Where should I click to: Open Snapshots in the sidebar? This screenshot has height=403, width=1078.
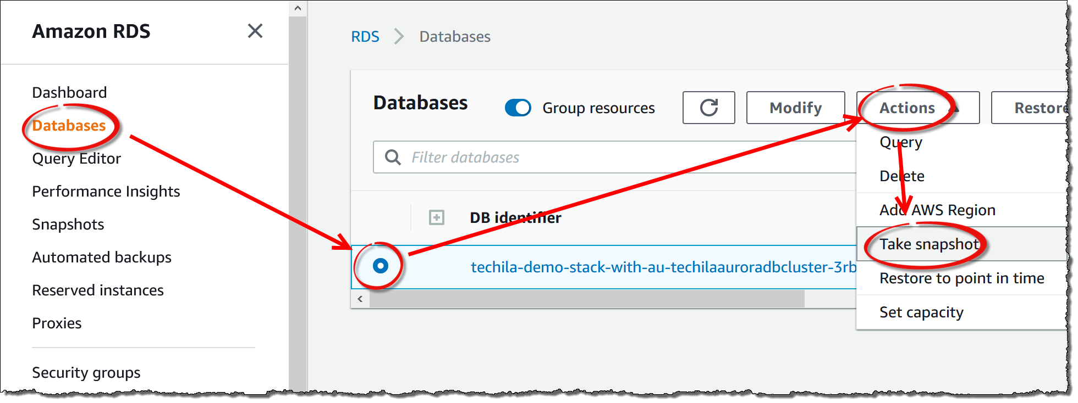(68, 224)
